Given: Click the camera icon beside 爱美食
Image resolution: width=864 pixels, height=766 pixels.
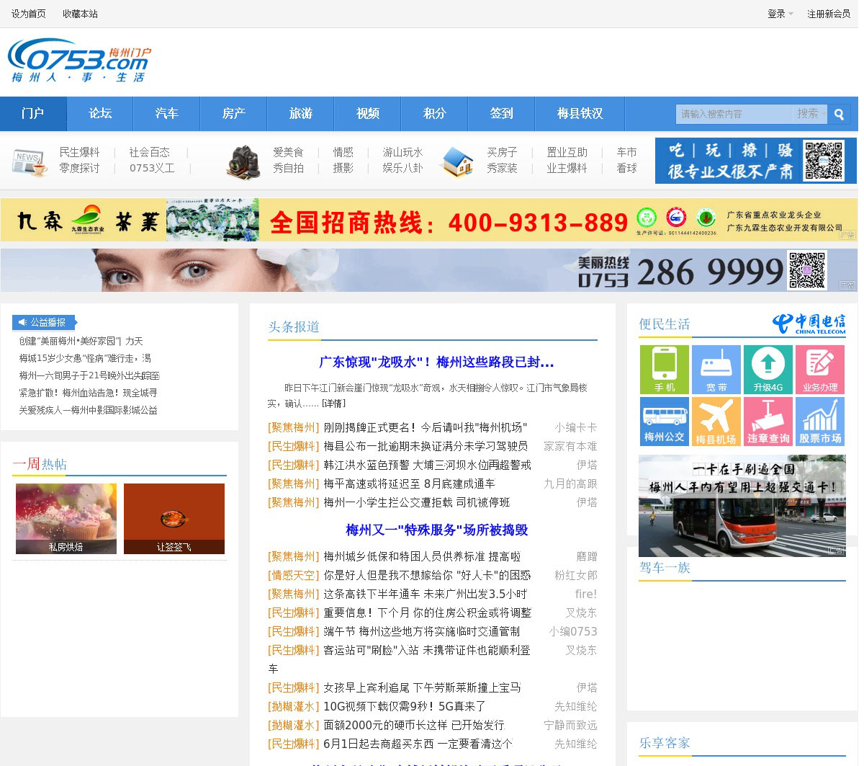Looking at the screenshot, I should tap(243, 161).
